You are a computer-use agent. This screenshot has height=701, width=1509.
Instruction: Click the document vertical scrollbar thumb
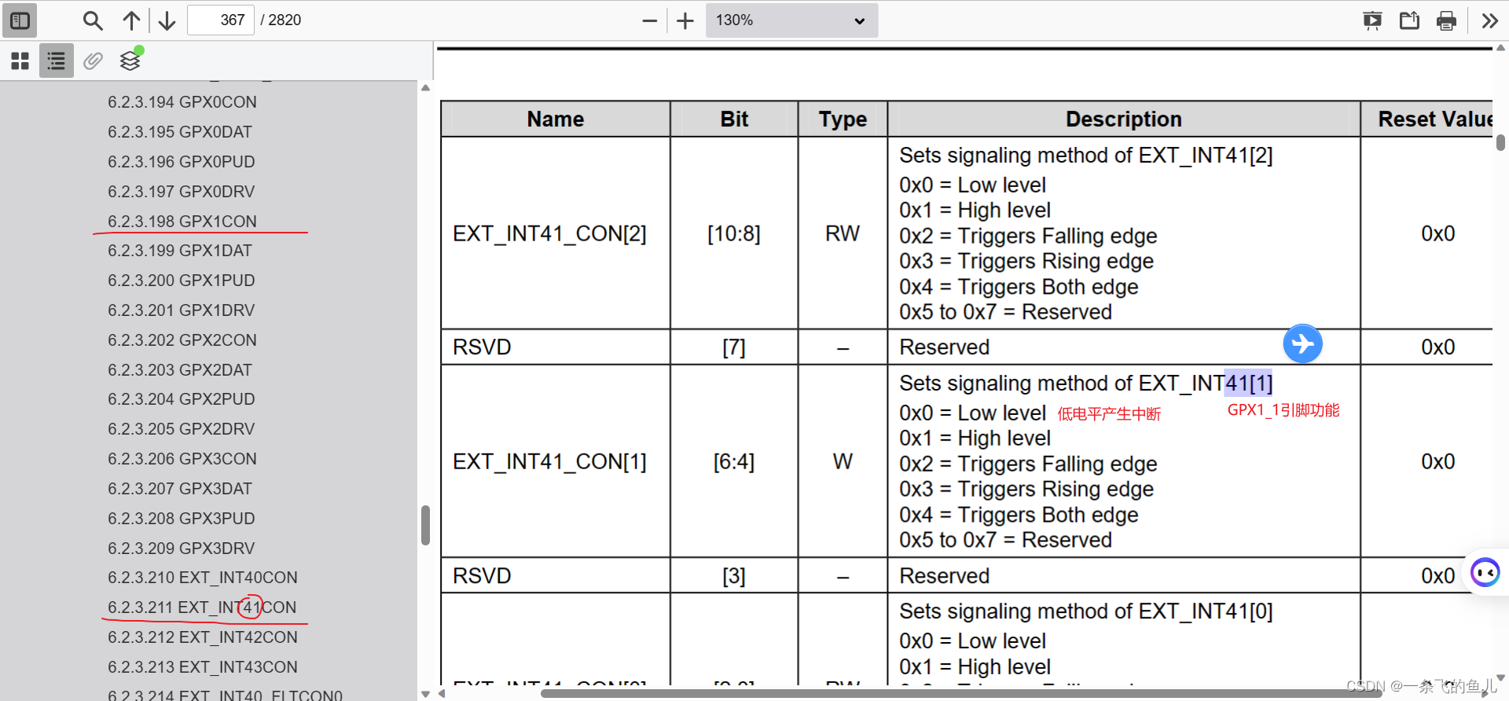pos(1500,142)
